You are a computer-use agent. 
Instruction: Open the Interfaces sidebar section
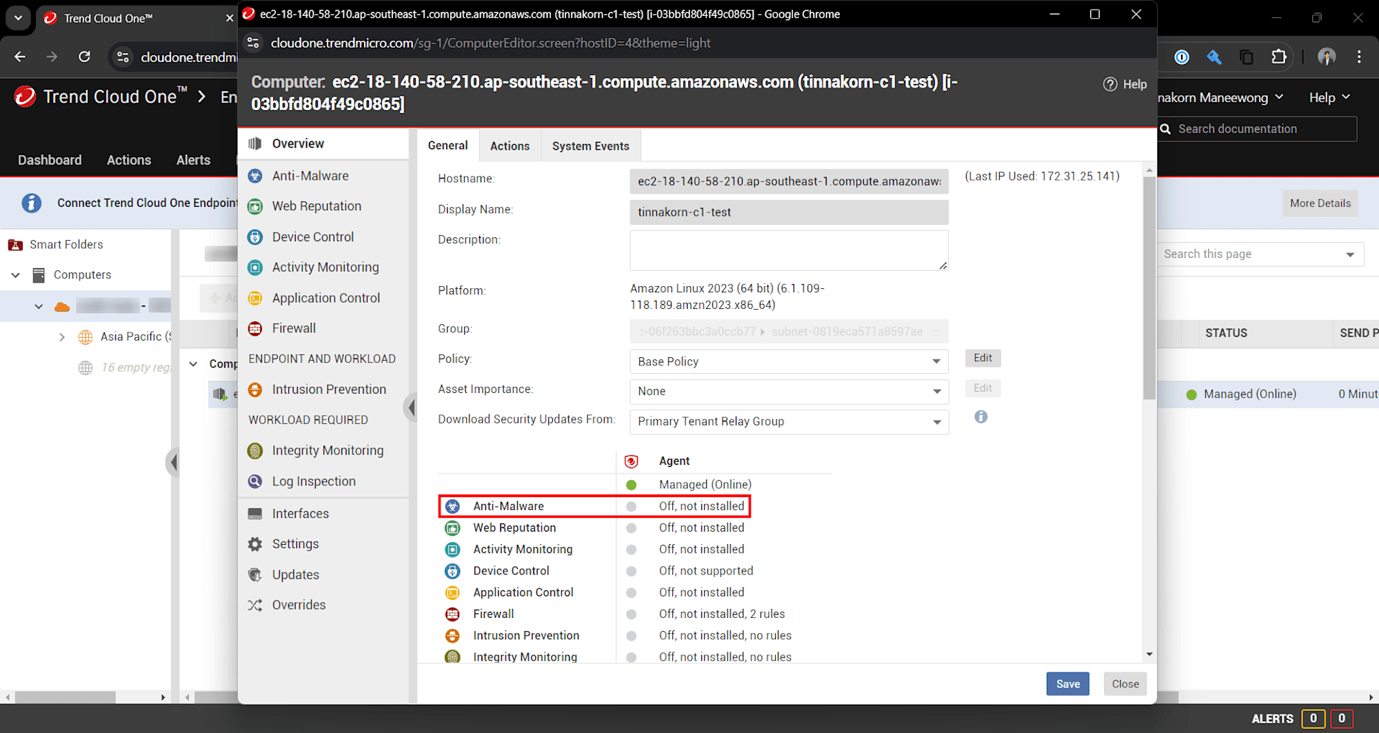point(300,514)
